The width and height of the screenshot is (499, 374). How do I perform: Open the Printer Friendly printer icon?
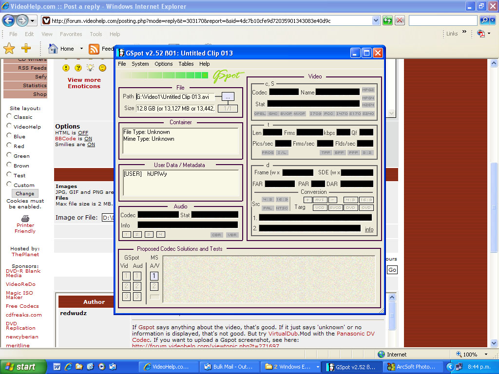25,219
